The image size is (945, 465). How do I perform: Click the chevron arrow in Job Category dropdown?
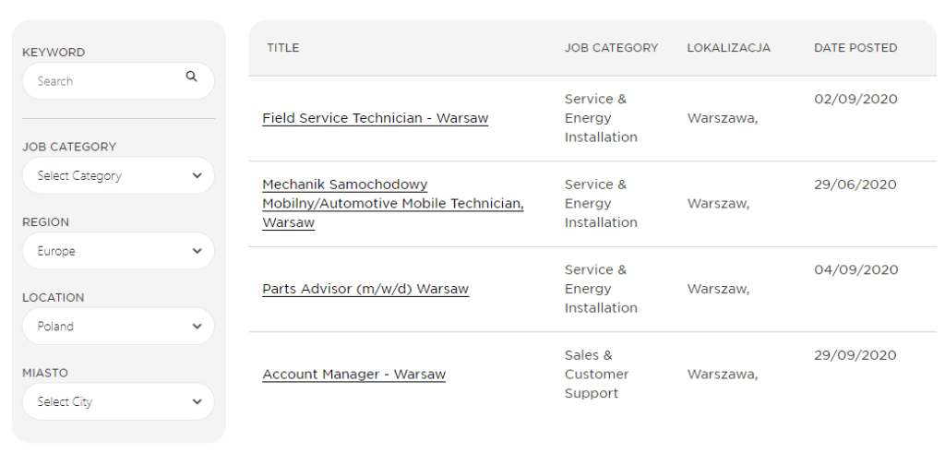tap(197, 176)
